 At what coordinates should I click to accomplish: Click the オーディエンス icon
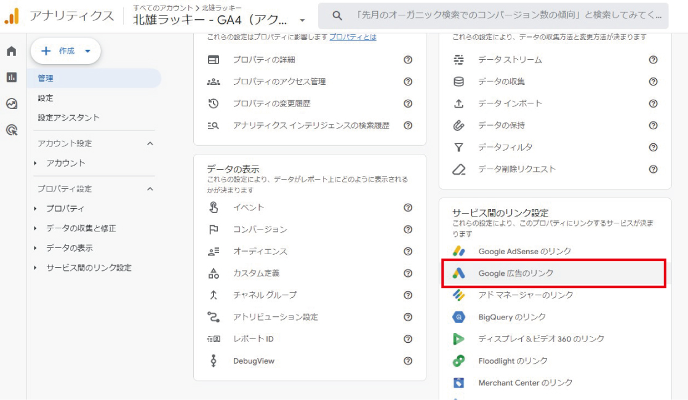click(x=214, y=251)
